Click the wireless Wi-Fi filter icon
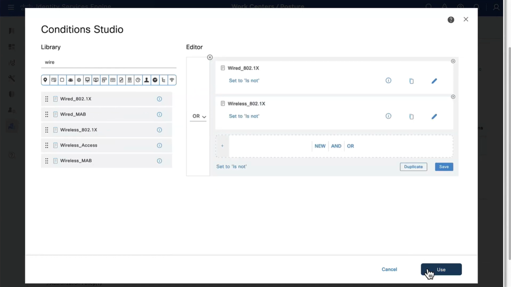511x287 pixels. click(x=172, y=80)
